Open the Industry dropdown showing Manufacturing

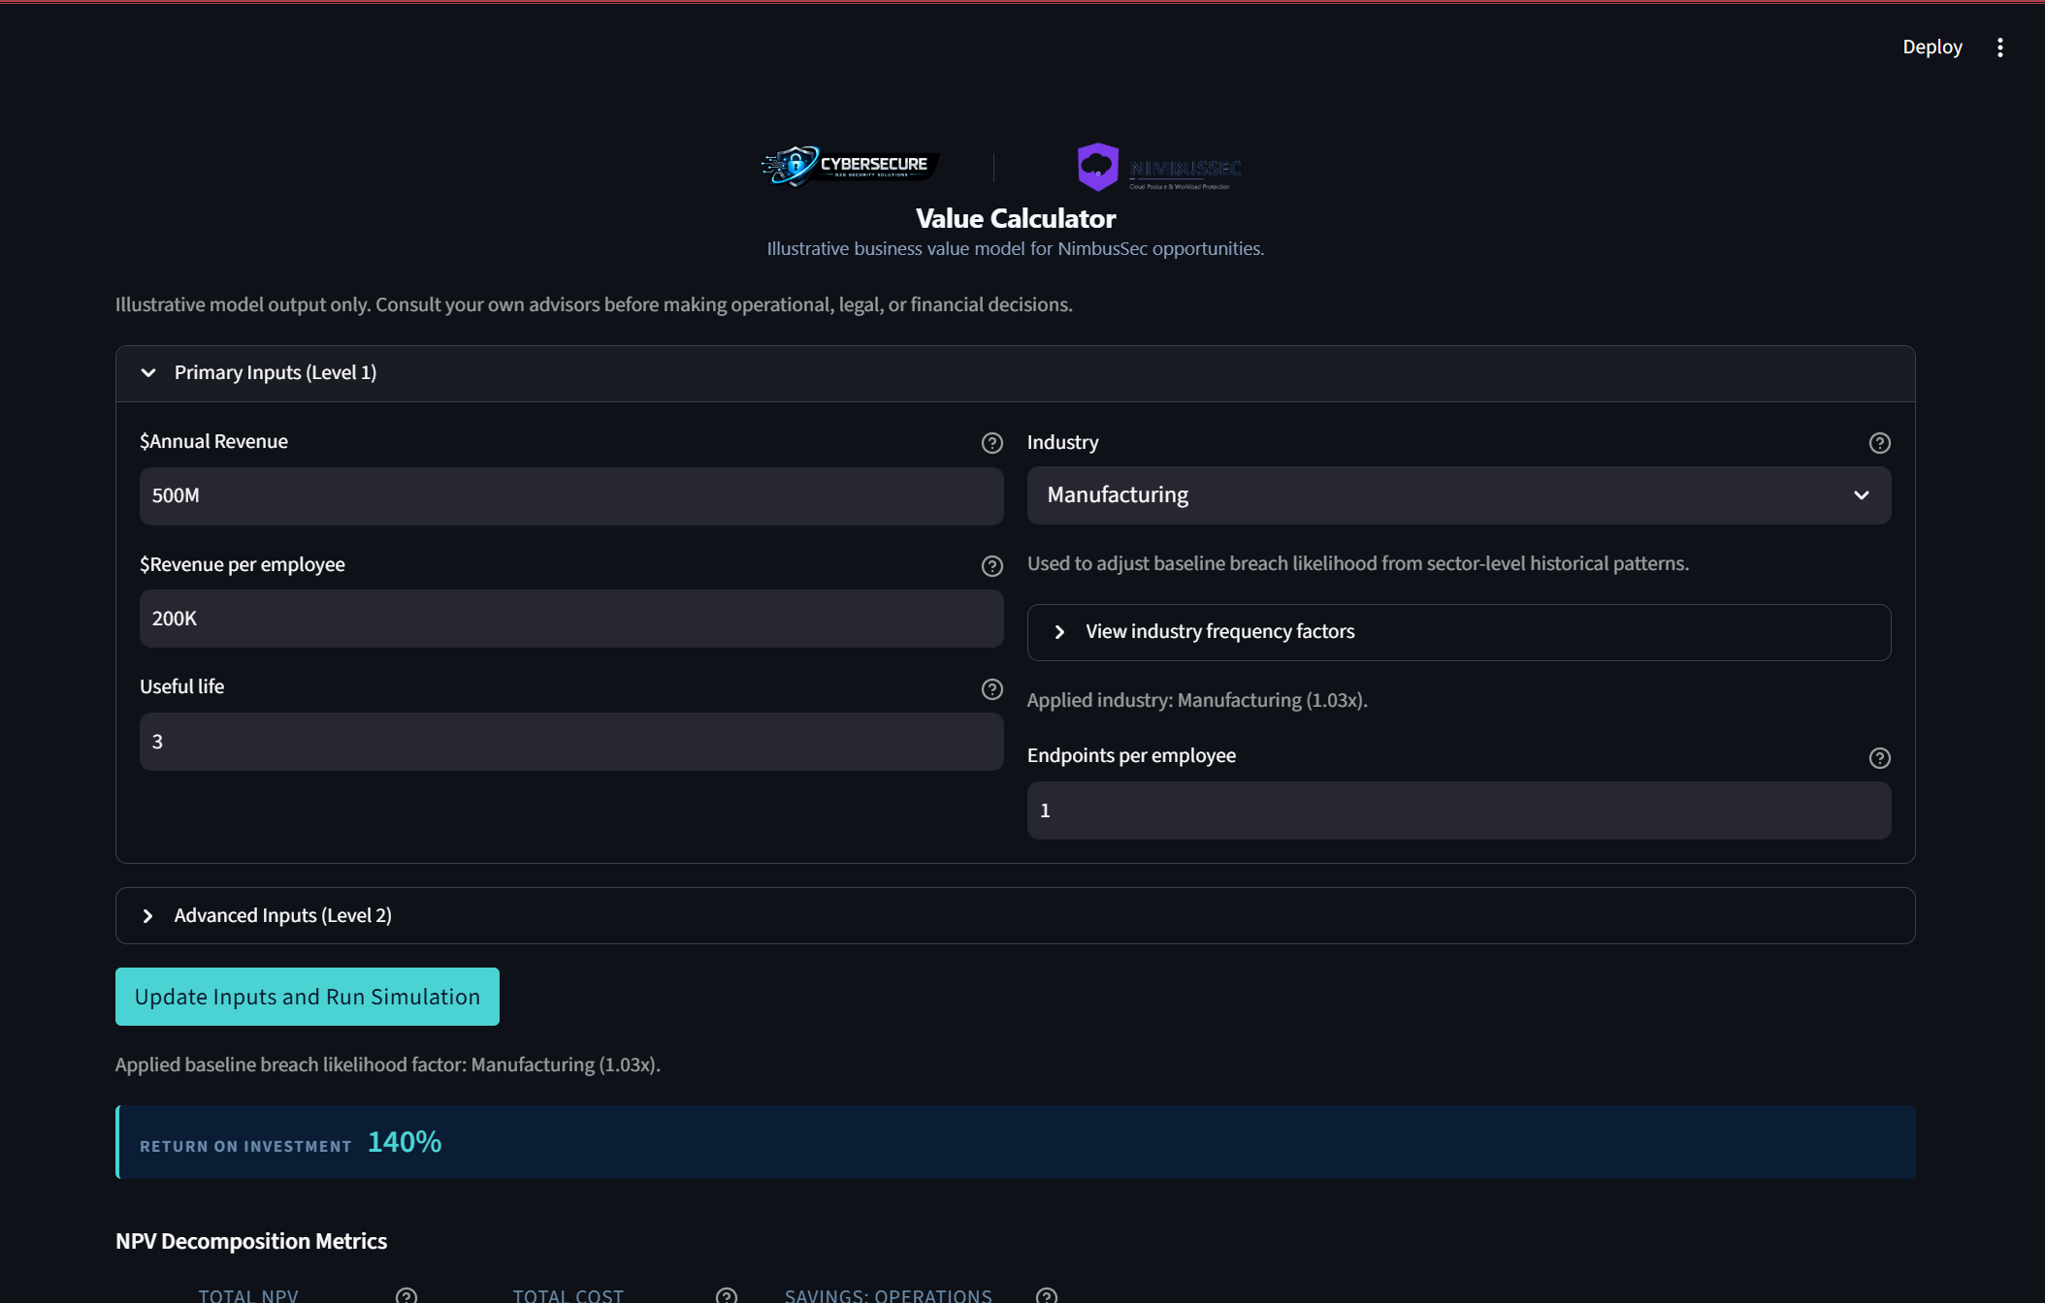(x=1459, y=495)
